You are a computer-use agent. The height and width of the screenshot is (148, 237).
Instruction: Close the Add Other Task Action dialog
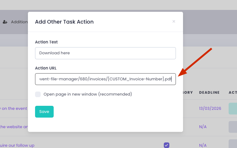(174, 21)
